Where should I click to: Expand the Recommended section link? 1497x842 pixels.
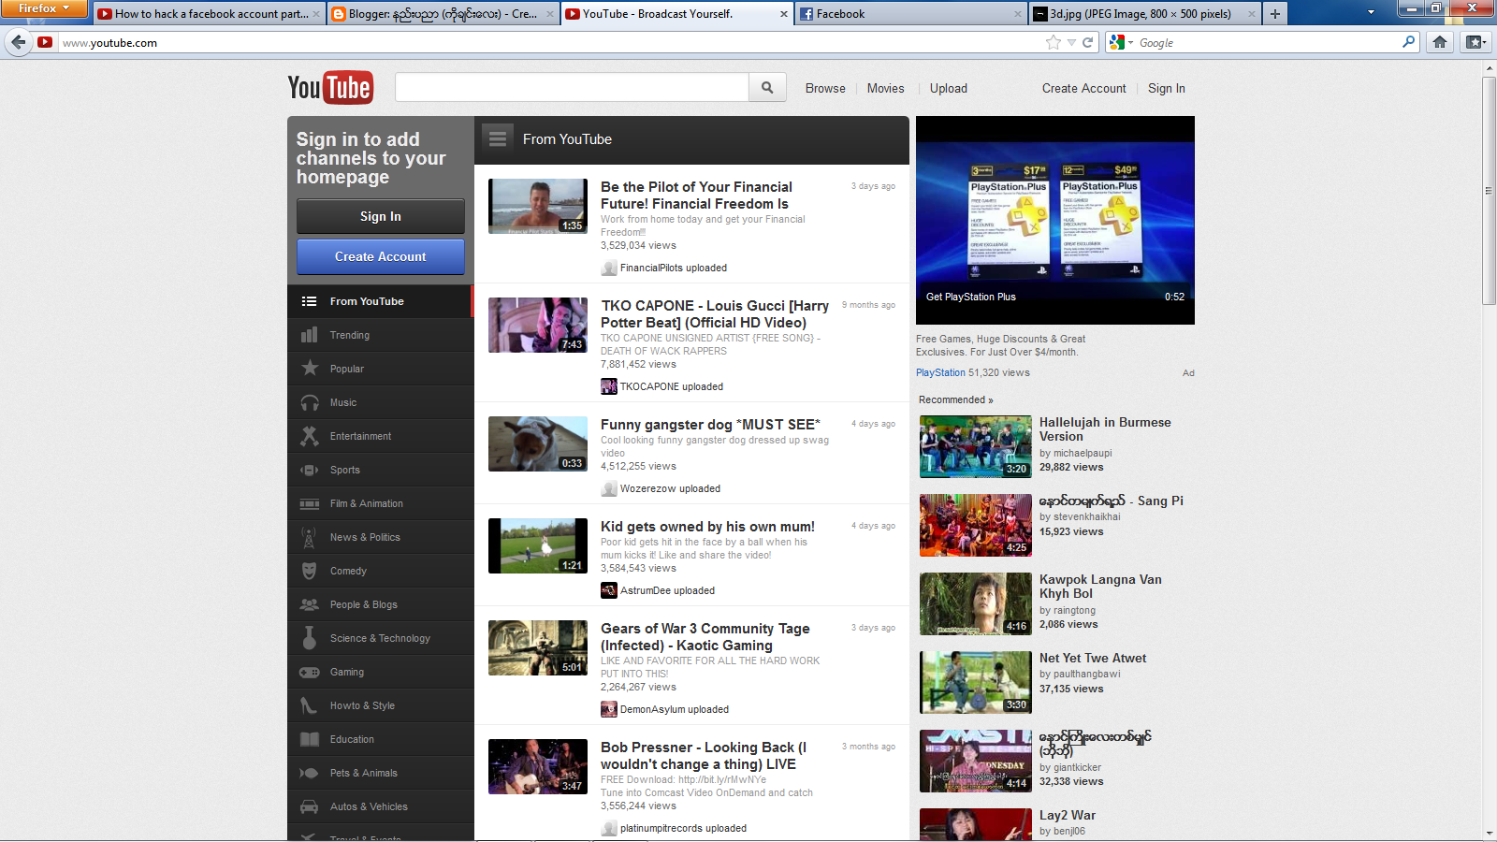(x=955, y=399)
